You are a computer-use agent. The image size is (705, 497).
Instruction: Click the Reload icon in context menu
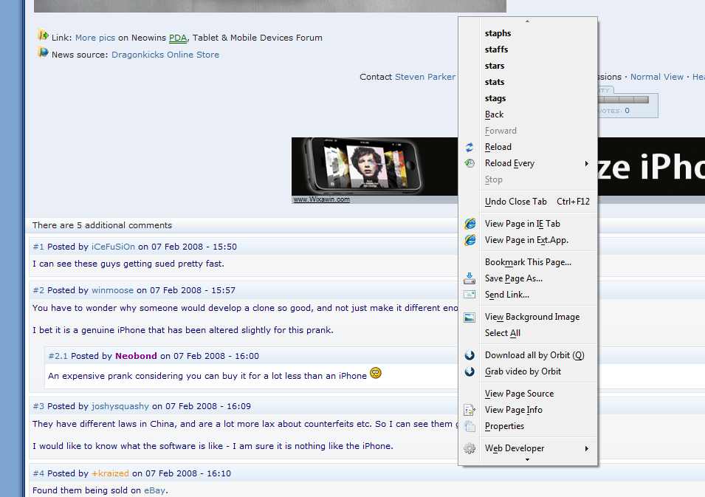(x=470, y=147)
